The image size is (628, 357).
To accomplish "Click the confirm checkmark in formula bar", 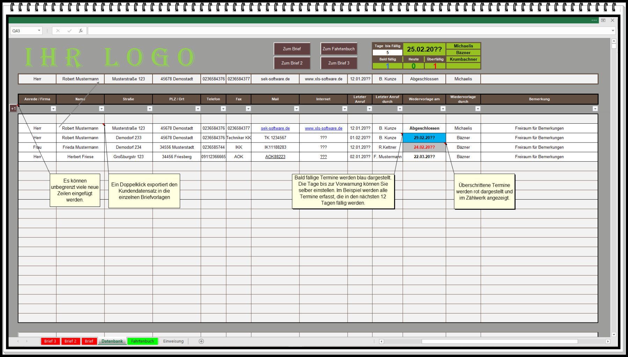I will [x=69, y=31].
